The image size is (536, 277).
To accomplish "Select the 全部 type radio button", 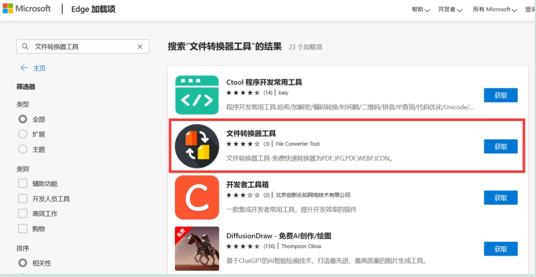I will click(x=23, y=119).
